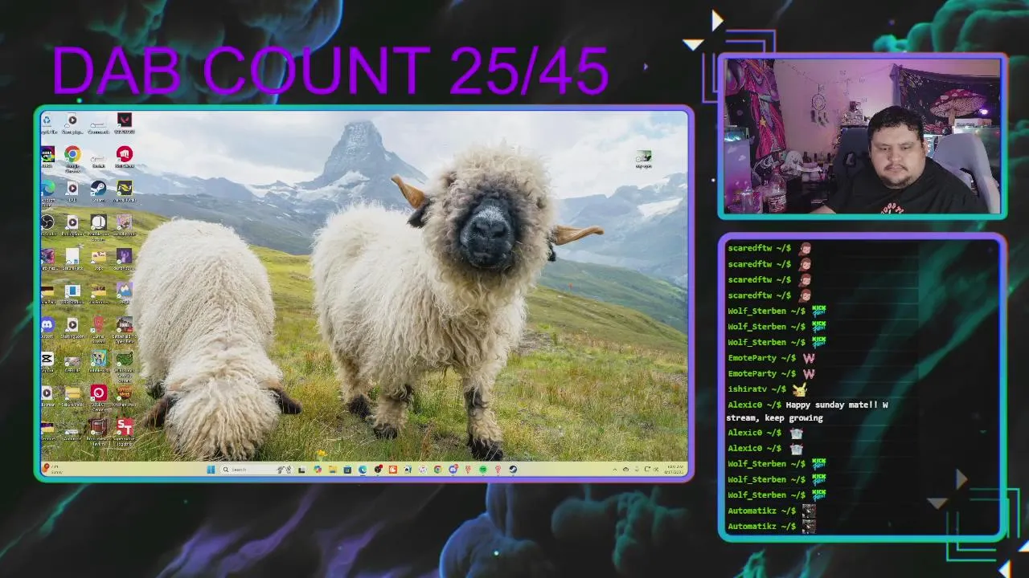Open the Valorant desktop shortcut
1029x578 pixels.
(x=124, y=124)
